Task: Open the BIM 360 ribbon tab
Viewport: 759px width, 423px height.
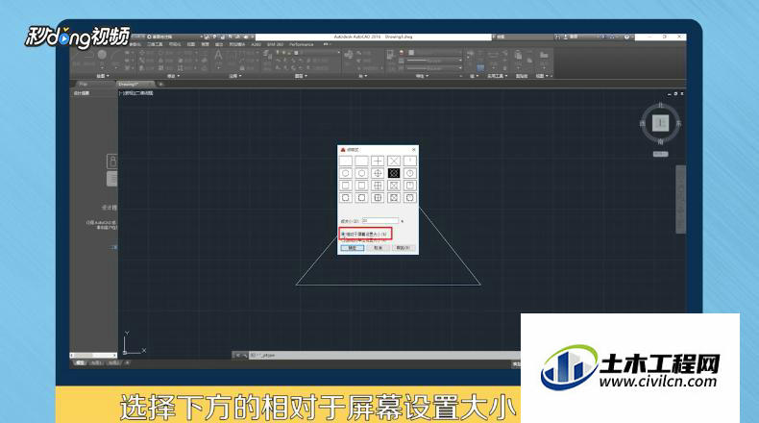Action: [x=276, y=44]
